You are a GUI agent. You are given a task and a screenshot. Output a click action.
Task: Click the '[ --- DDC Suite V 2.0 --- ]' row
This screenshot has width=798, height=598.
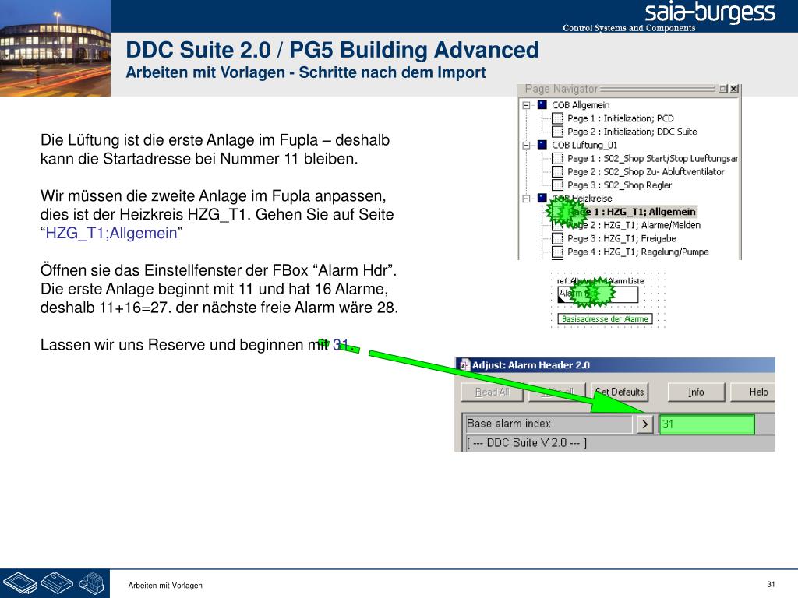tap(527, 443)
